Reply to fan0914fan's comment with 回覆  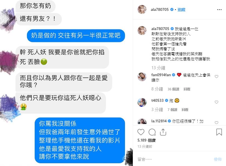(187, 89)
